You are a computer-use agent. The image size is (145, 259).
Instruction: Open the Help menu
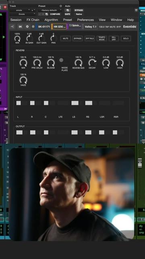tap(130, 20)
